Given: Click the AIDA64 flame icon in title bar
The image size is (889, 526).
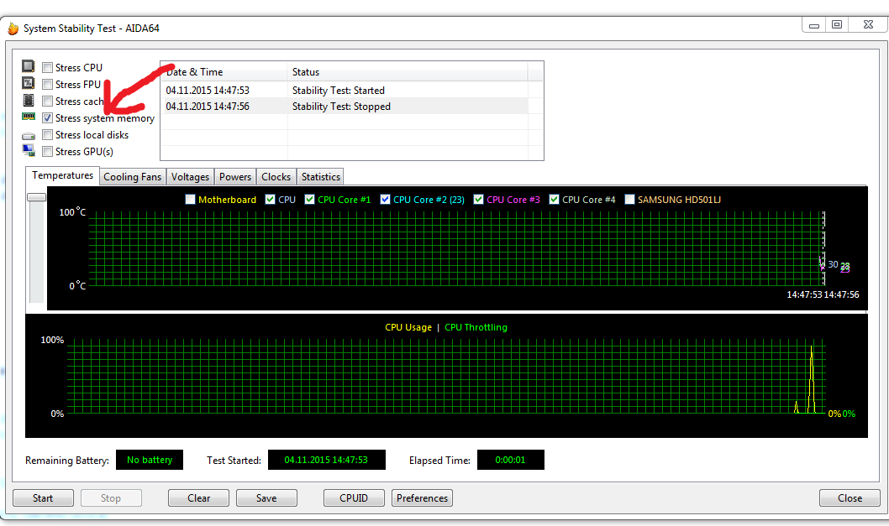Looking at the screenshot, I should coord(13,29).
